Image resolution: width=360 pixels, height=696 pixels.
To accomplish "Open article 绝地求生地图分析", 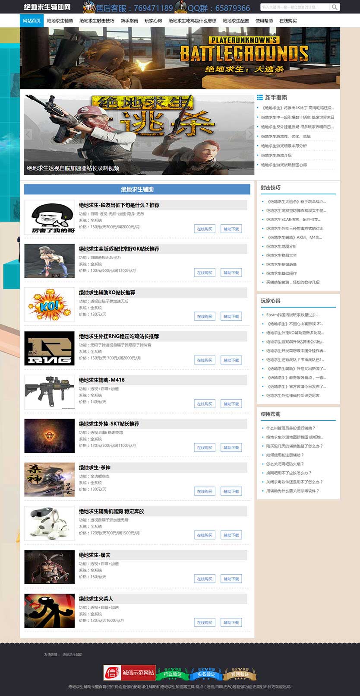I will point(281,246).
